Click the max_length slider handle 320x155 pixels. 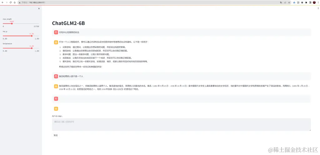pyautogui.click(x=12, y=24)
